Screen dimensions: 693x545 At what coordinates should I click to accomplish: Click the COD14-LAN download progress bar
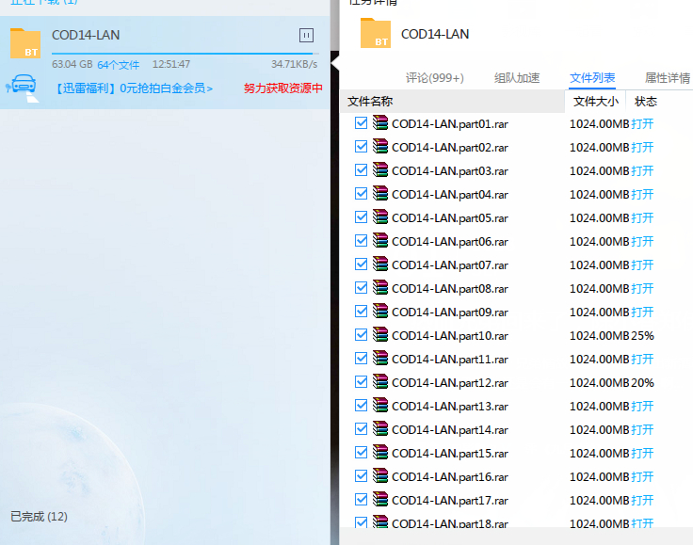coord(185,54)
